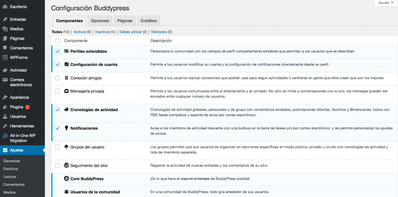Click the Apariencia paintbrush icon
Viewport: 398px width, 197px height.
[5, 98]
